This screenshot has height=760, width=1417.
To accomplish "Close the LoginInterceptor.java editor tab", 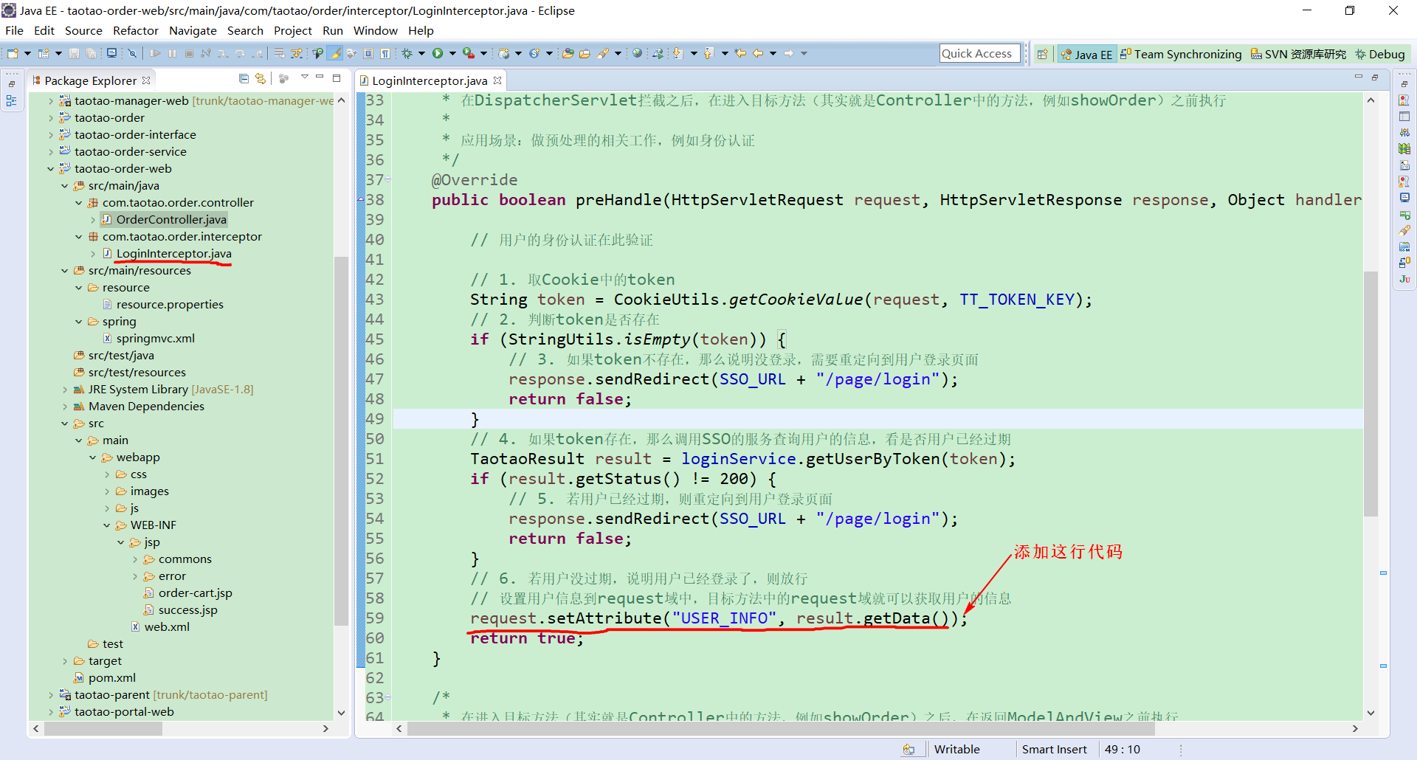I will [x=497, y=80].
